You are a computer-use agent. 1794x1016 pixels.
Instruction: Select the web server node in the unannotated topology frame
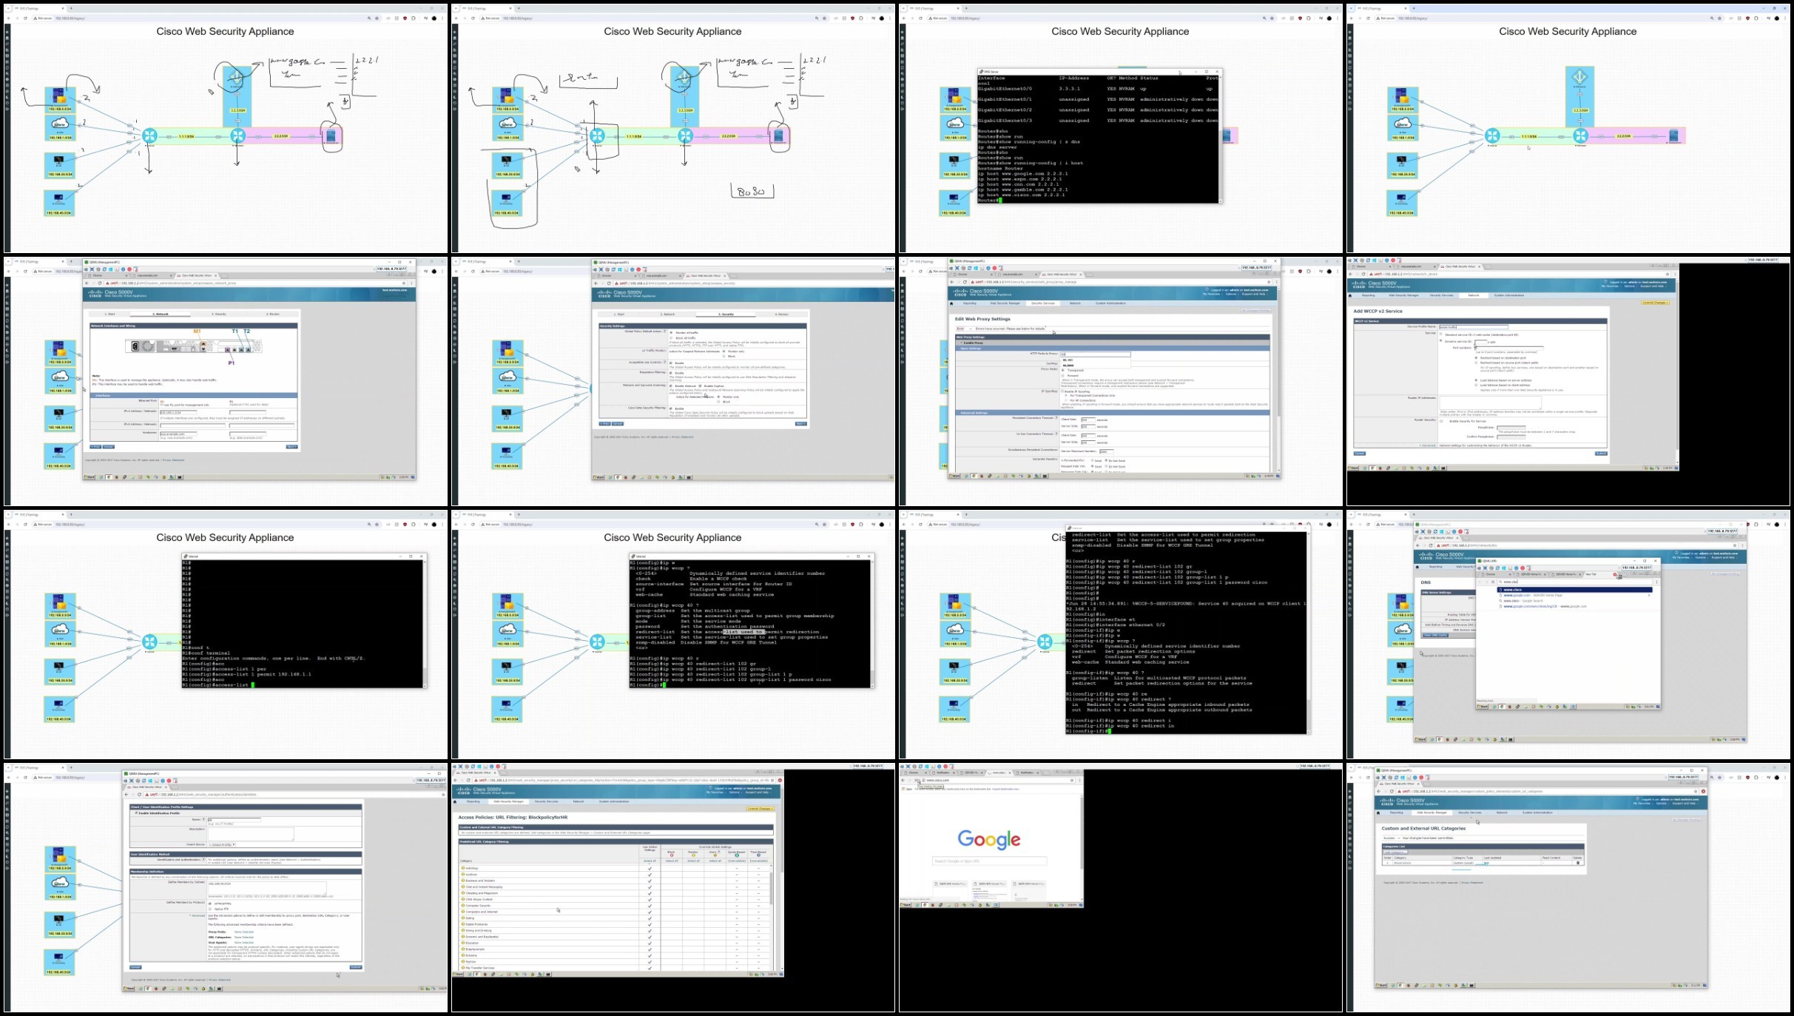click(1673, 135)
